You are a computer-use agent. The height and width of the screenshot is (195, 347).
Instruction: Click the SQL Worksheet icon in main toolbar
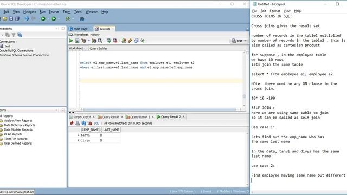tap(68, 19)
